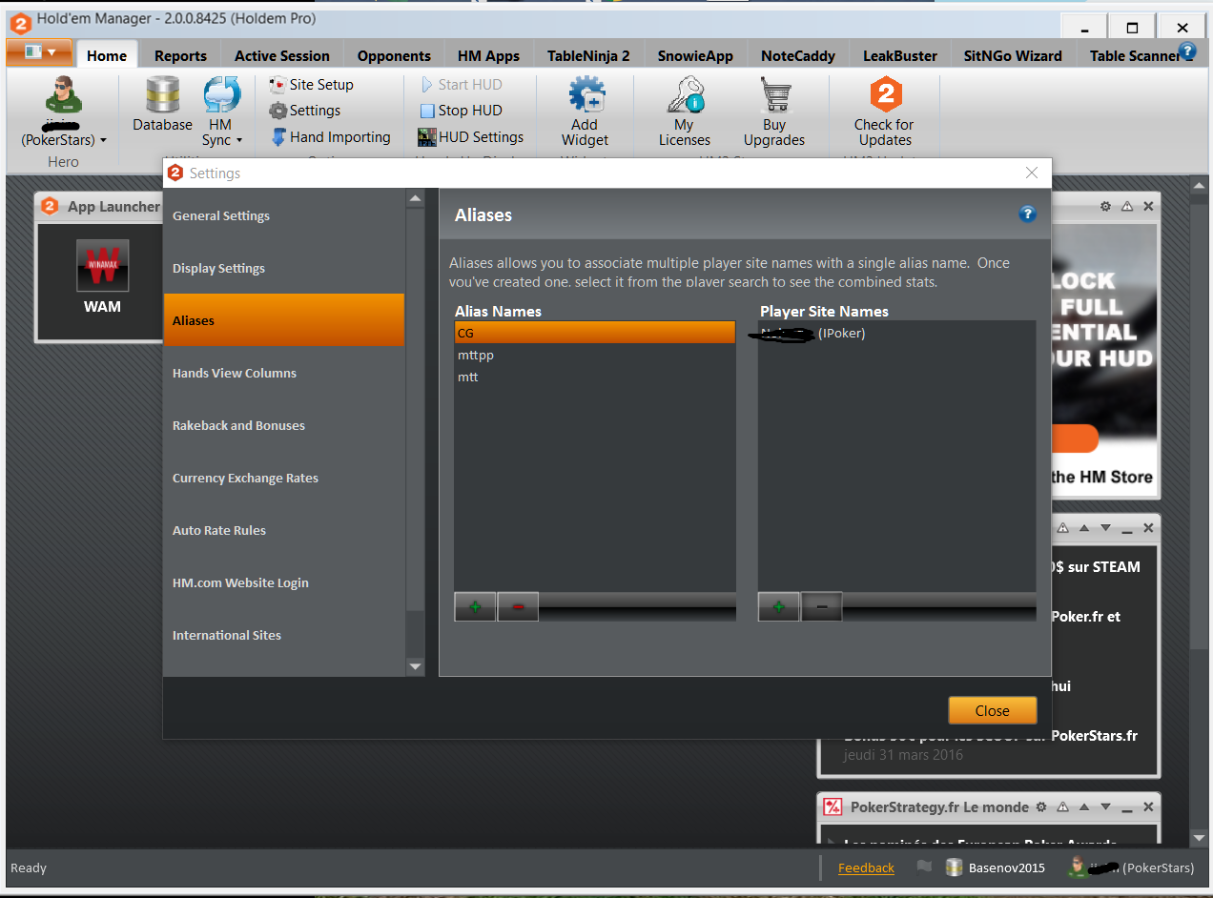Switch to the Opponents tab
Viewport: 1213px width, 898px height.
[395, 55]
